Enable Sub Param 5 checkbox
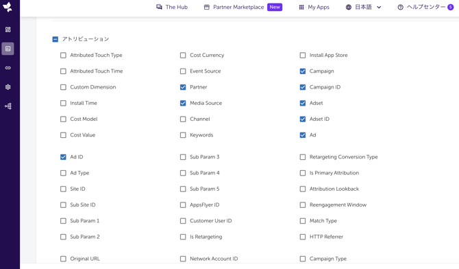459x269 pixels. pos(183,189)
